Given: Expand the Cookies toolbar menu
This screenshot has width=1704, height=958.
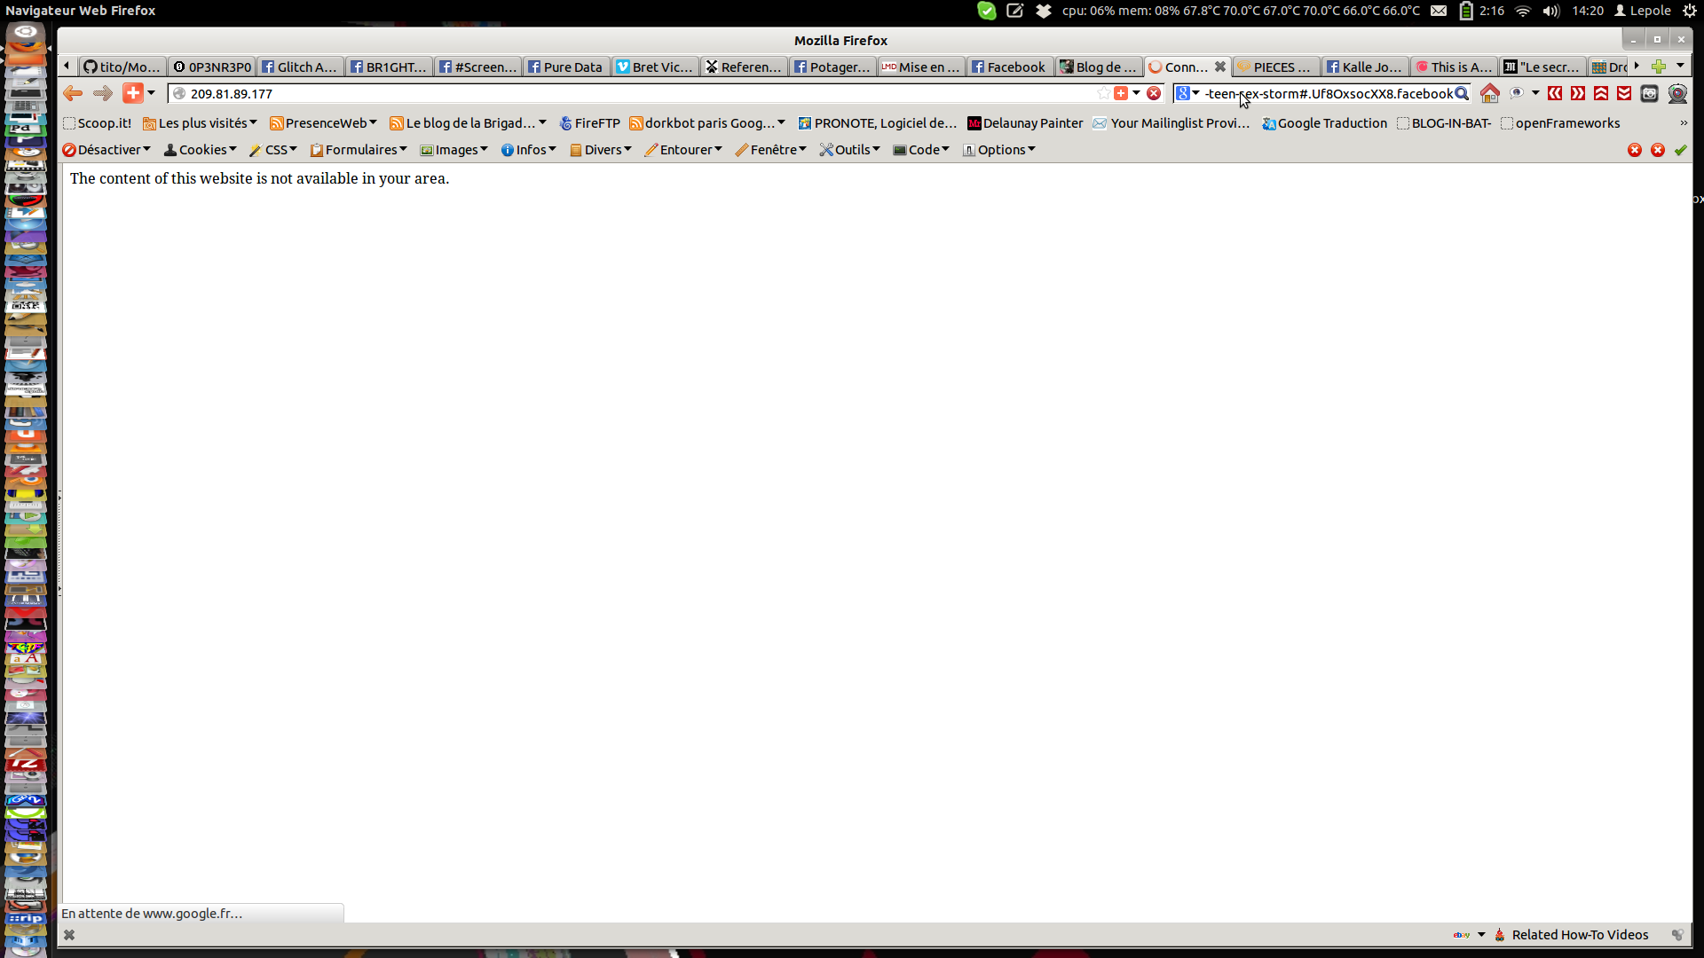Looking at the screenshot, I should (x=201, y=150).
